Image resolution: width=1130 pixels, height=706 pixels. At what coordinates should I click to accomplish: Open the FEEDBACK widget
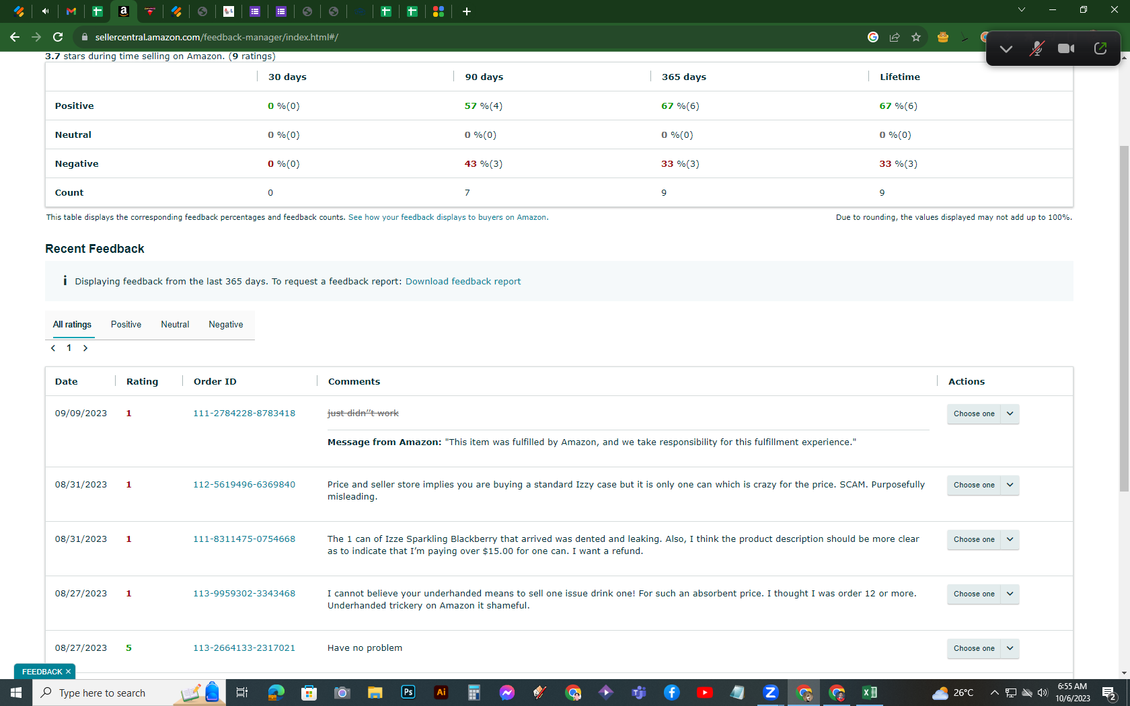pos(42,672)
